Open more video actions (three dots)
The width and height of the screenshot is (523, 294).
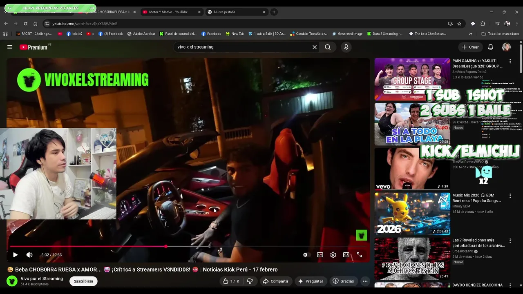point(365,281)
